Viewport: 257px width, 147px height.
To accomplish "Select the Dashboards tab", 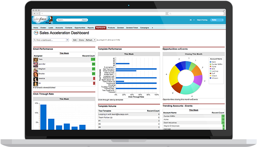I will [101, 28].
